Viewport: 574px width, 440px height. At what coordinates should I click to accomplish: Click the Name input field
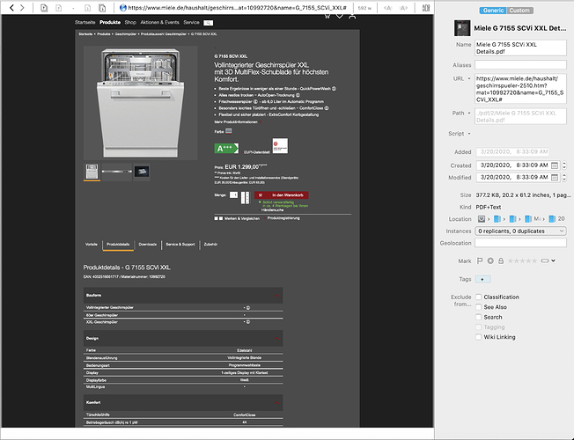click(520, 48)
